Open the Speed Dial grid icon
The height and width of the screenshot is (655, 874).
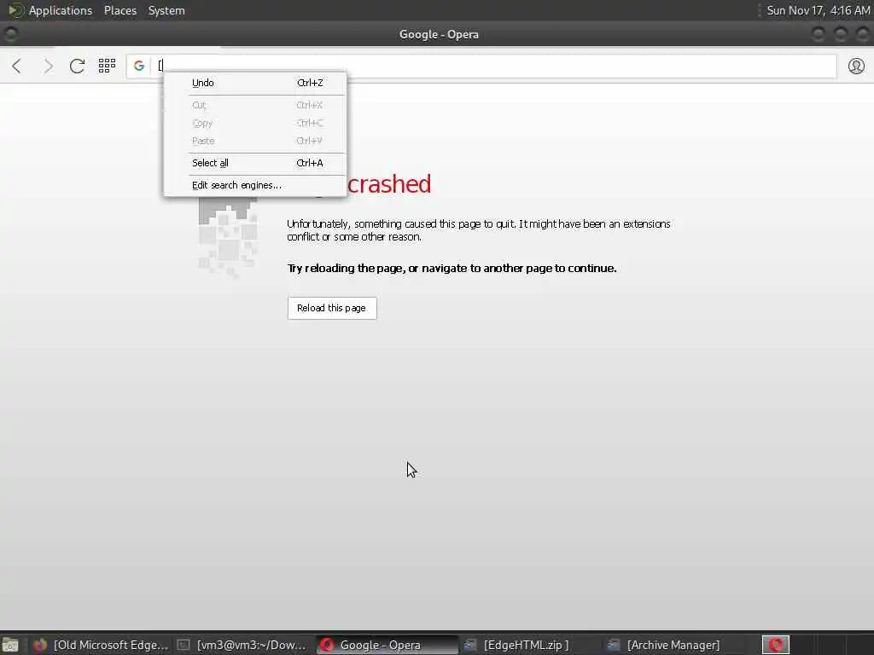[107, 66]
